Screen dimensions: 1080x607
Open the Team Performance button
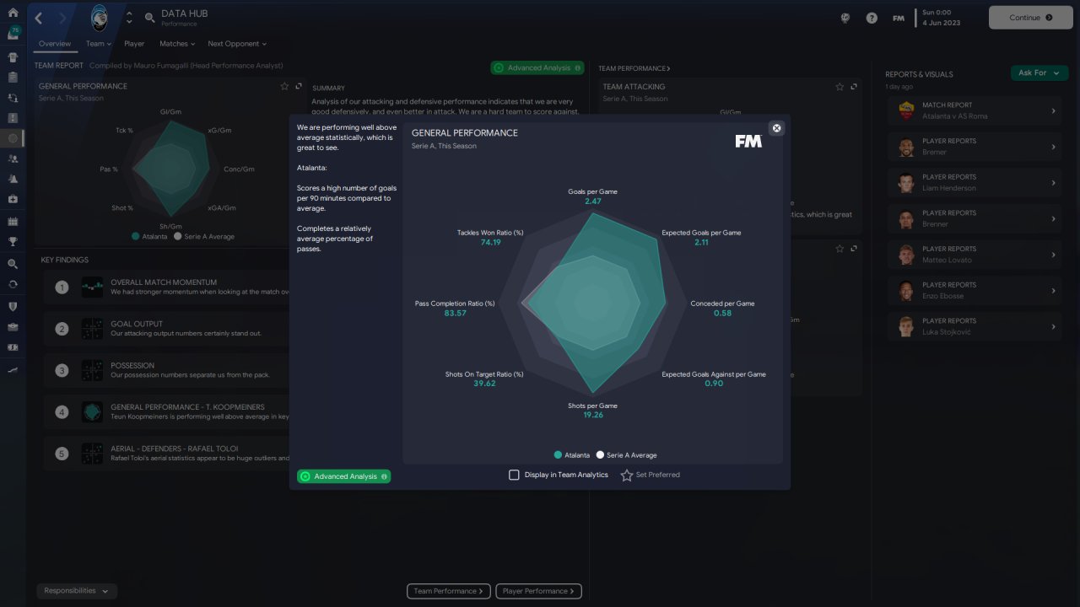click(x=449, y=591)
